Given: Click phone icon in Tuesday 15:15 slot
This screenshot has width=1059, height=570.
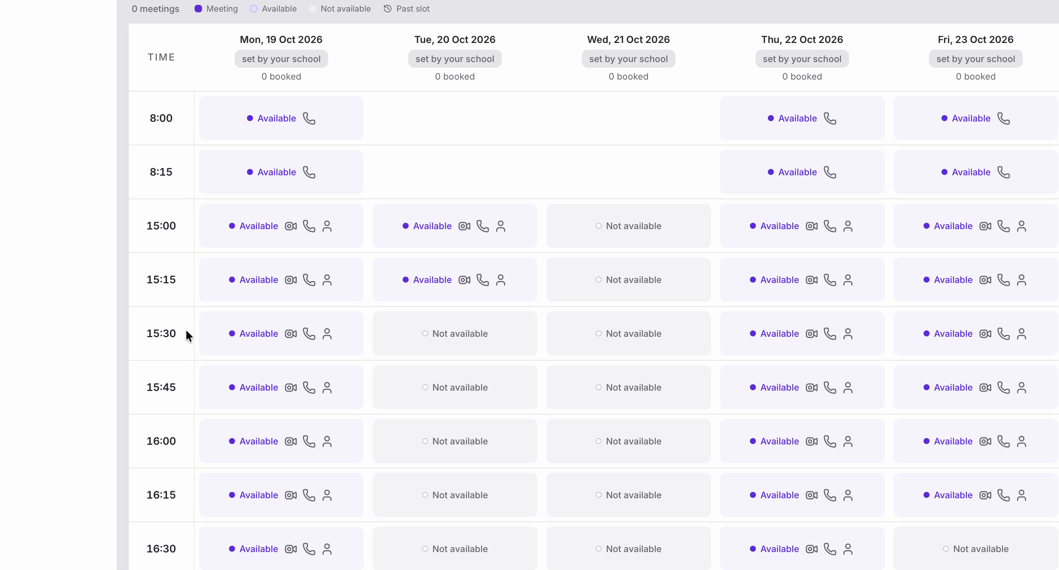Looking at the screenshot, I should coord(483,280).
